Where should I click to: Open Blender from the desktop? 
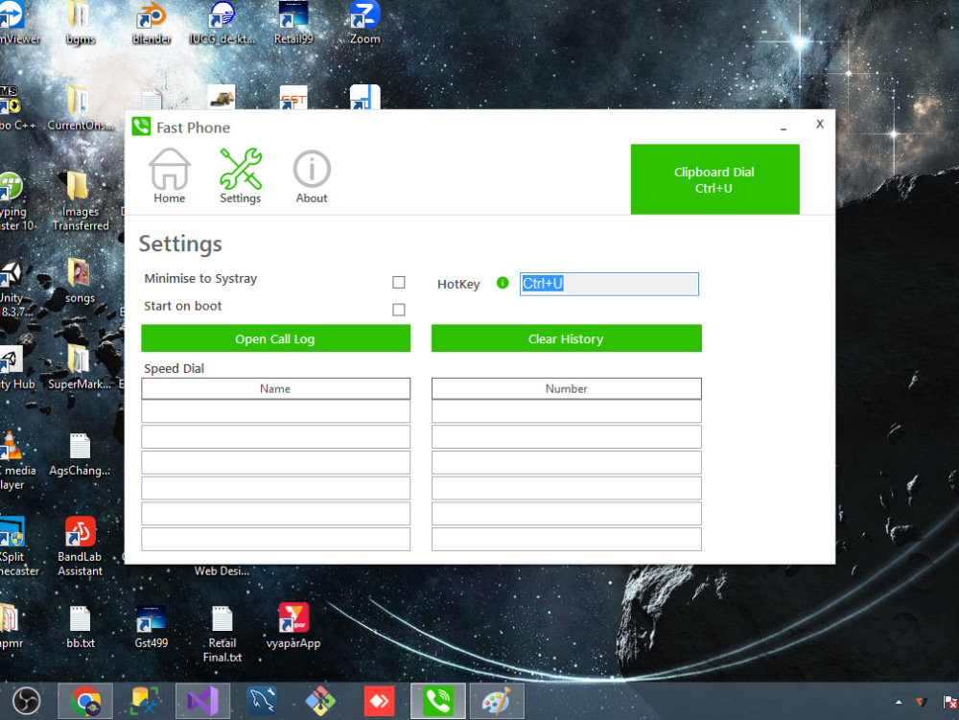tap(151, 21)
